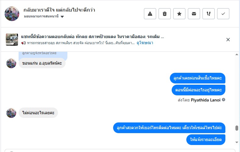The height and width of the screenshot is (152, 240).
Task: Open the contact profile picture in header
Action: [12, 13]
